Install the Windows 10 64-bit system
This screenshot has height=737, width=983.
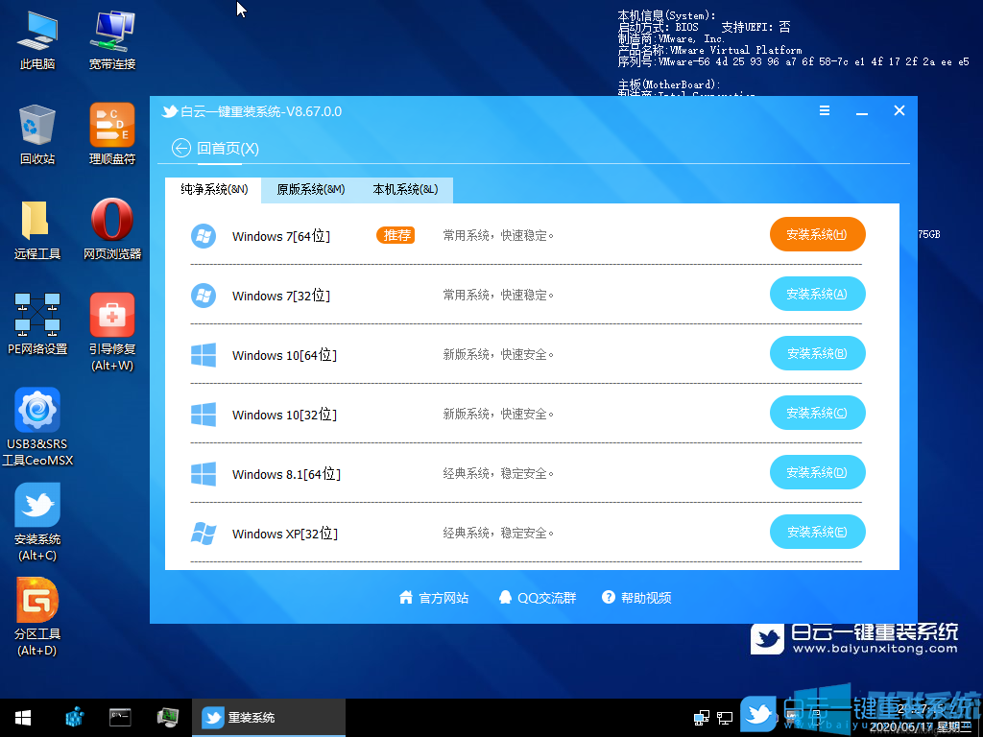[817, 353]
